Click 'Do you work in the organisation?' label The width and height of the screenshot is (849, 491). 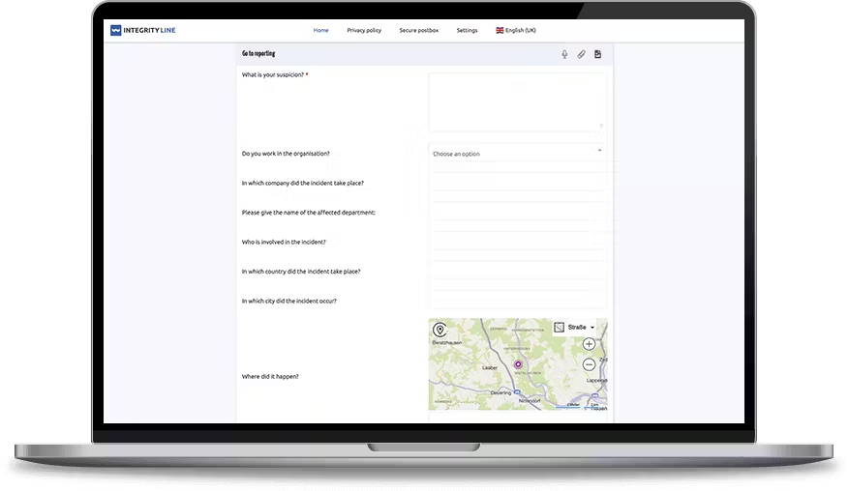coord(286,154)
